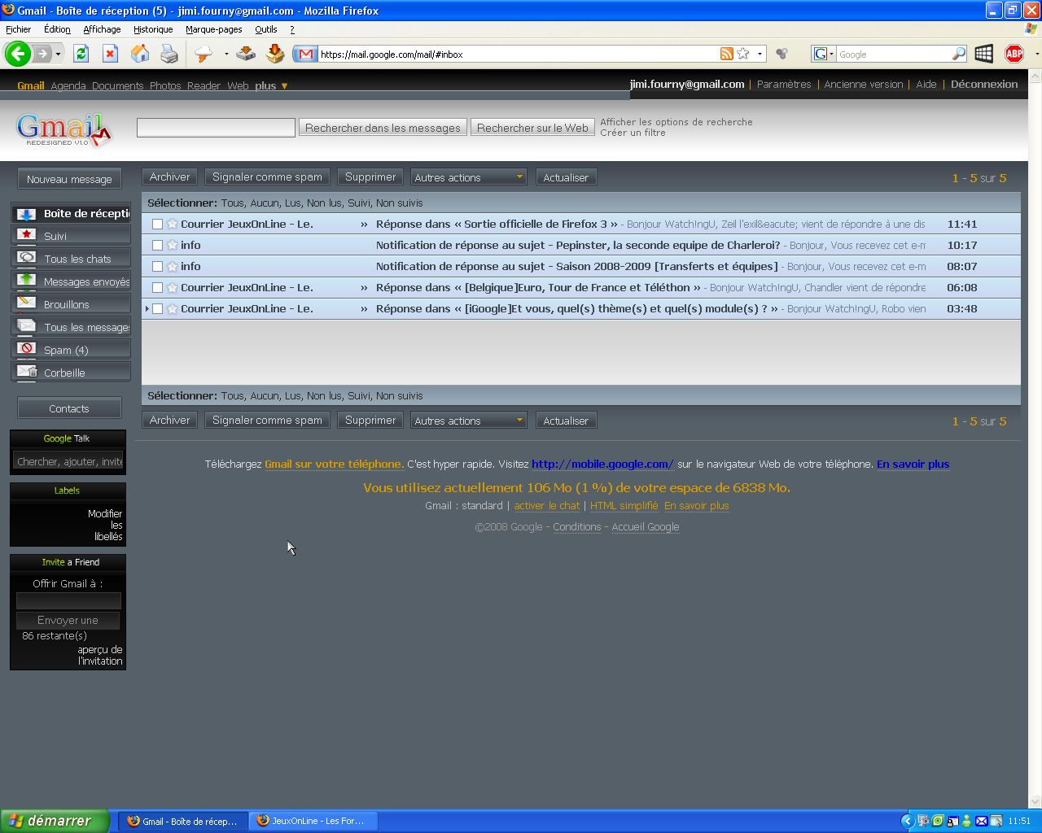
Task: Open the Brouillons folder
Action: (x=70, y=304)
